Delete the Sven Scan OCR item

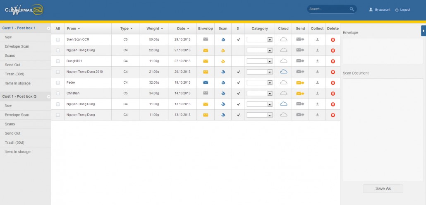click(333, 39)
